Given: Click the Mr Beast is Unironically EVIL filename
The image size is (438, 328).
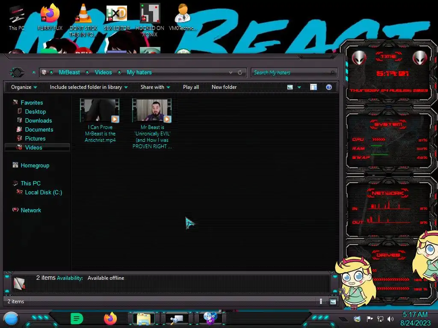Looking at the screenshot, I should pyautogui.click(x=152, y=137).
